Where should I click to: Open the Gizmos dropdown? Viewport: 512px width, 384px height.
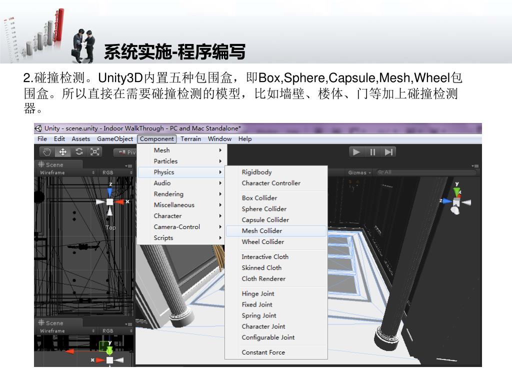click(359, 172)
